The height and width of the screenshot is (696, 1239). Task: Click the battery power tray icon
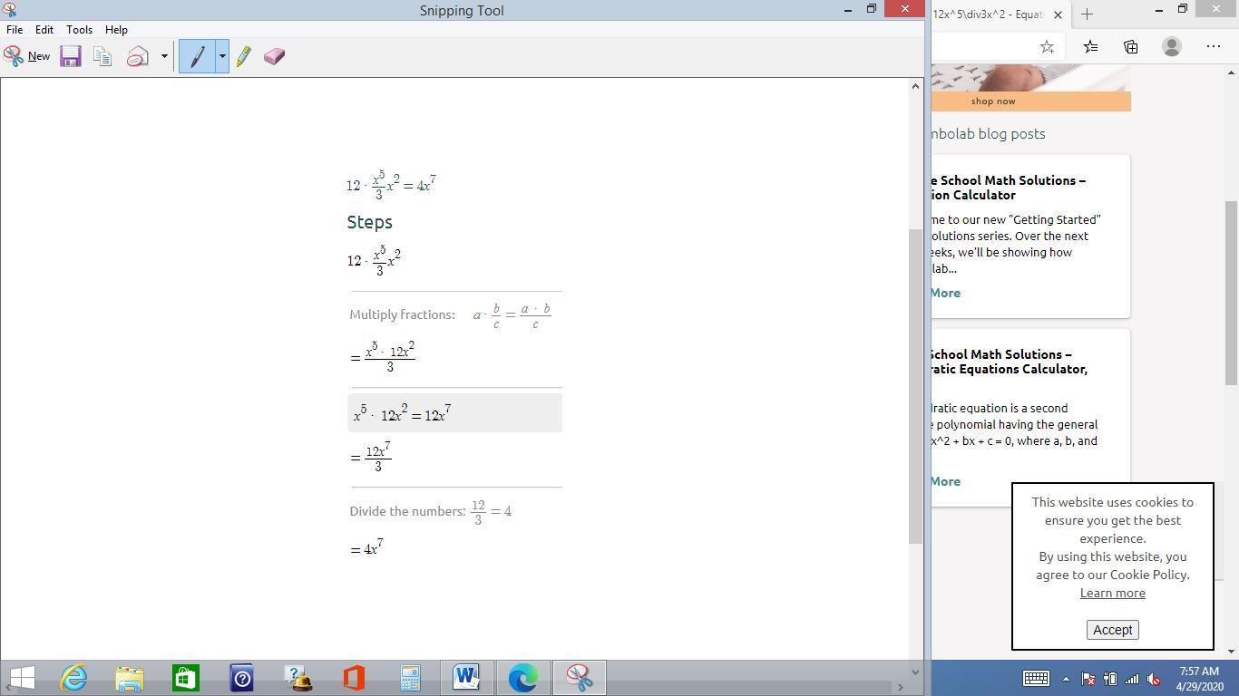(x=1110, y=678)
